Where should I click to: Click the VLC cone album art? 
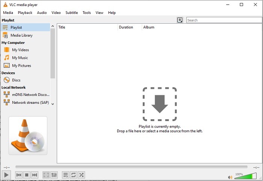[x=28, y=136]
